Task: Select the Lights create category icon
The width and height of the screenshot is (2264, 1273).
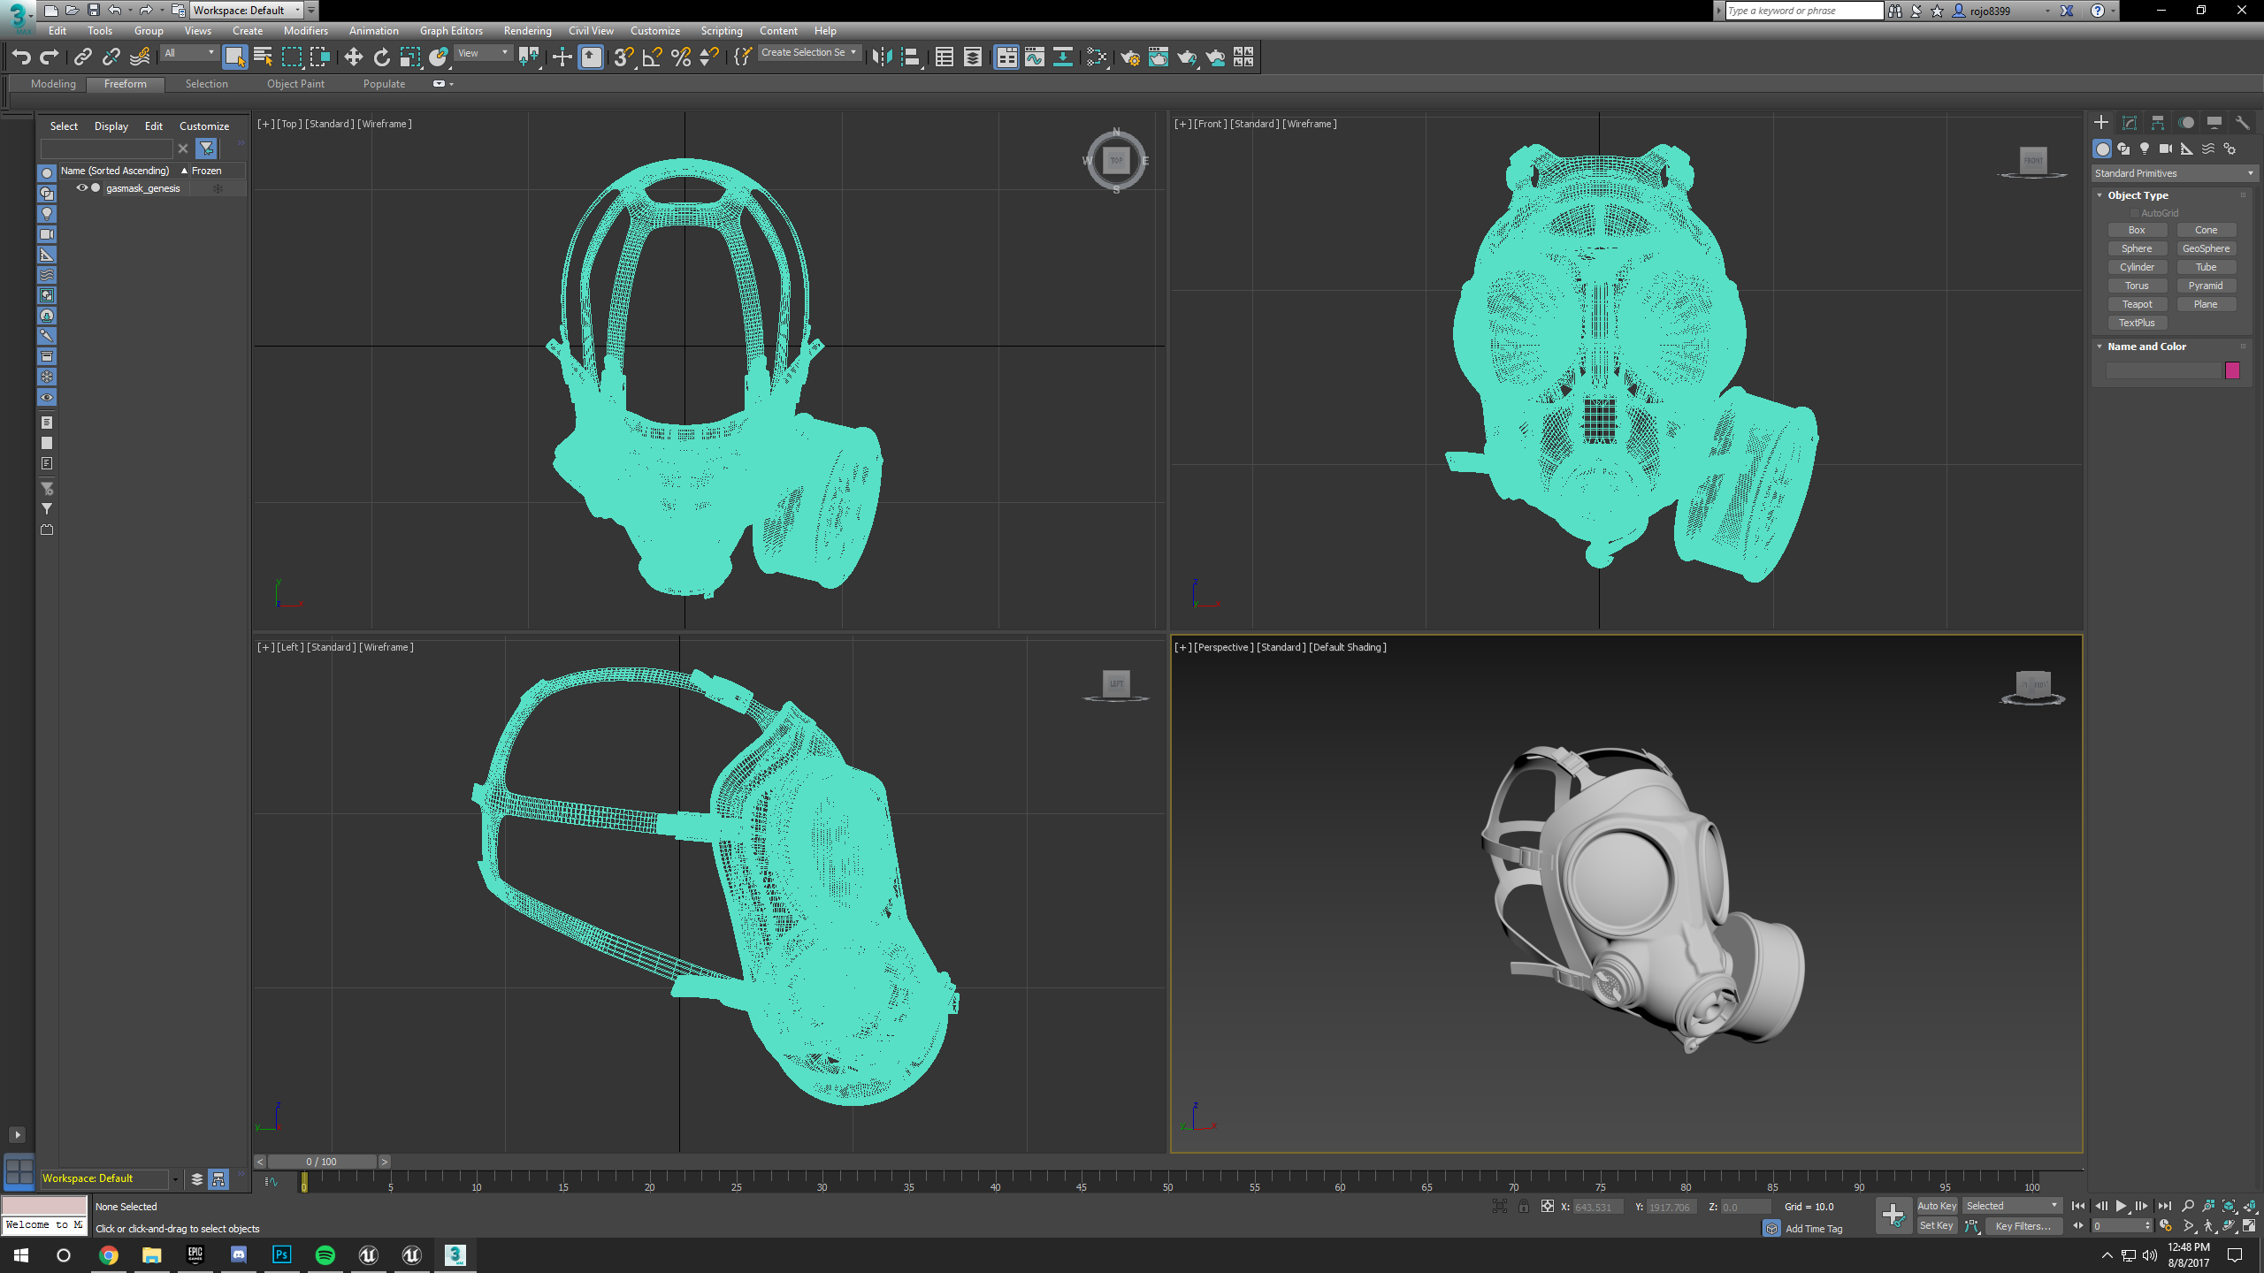Action: [2144, 149]
